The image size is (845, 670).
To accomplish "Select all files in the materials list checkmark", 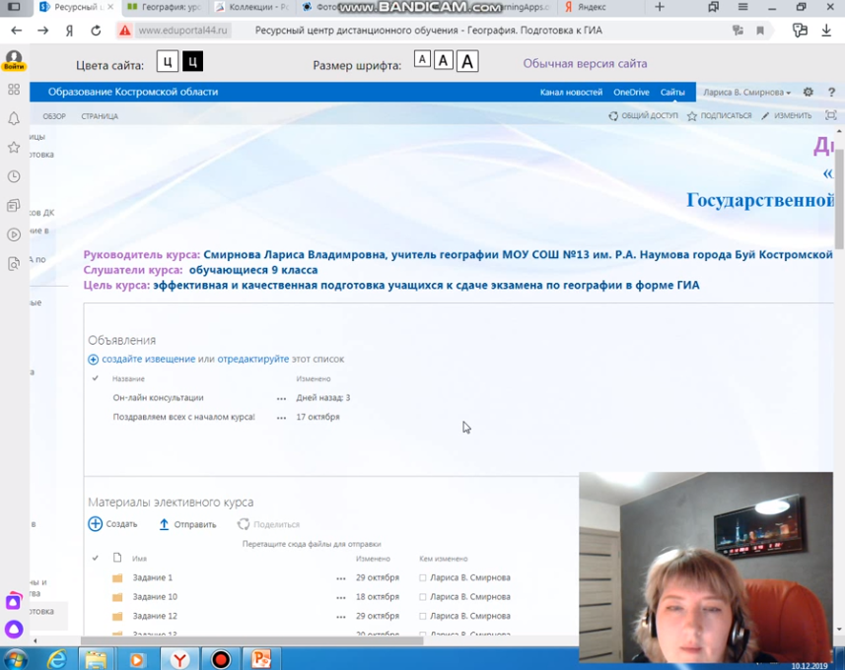I will (x=96, y=559).
